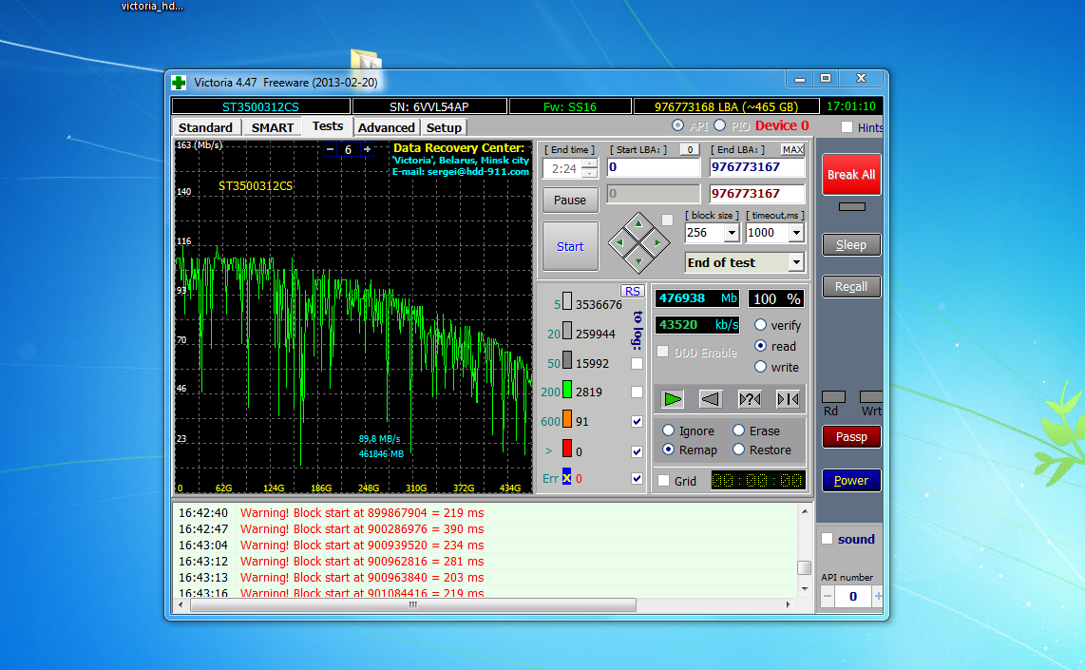Decrease the API number with minus
1085x670 pixels.
[x=828, y=596]
